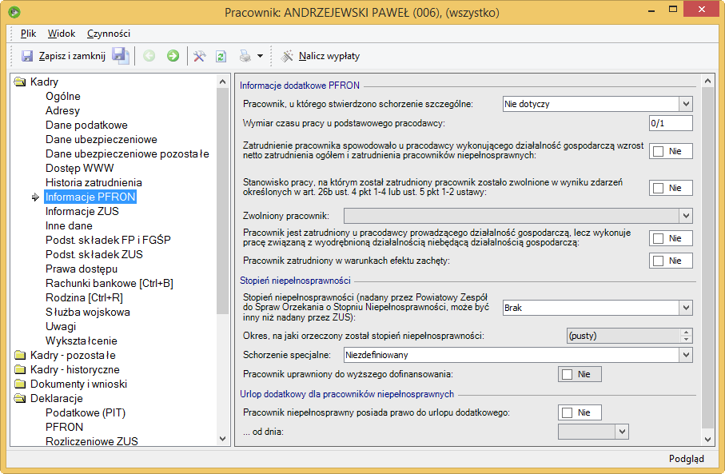Click form panel scroll down arrow
This screenshot has height=474, width=725.
[707, 439]
